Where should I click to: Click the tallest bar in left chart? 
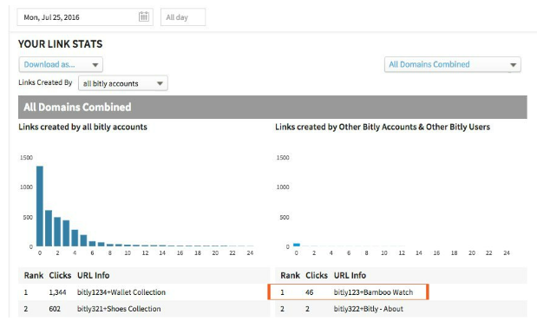tap(40, 206)
